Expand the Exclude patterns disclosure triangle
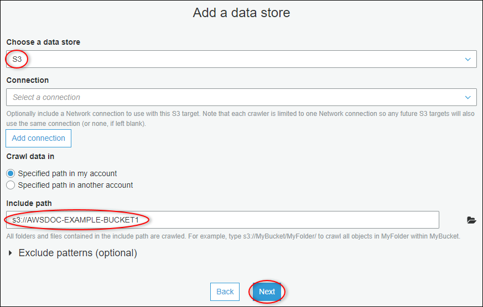This screenshot has height=307, width=483. [x=11, y=253]
